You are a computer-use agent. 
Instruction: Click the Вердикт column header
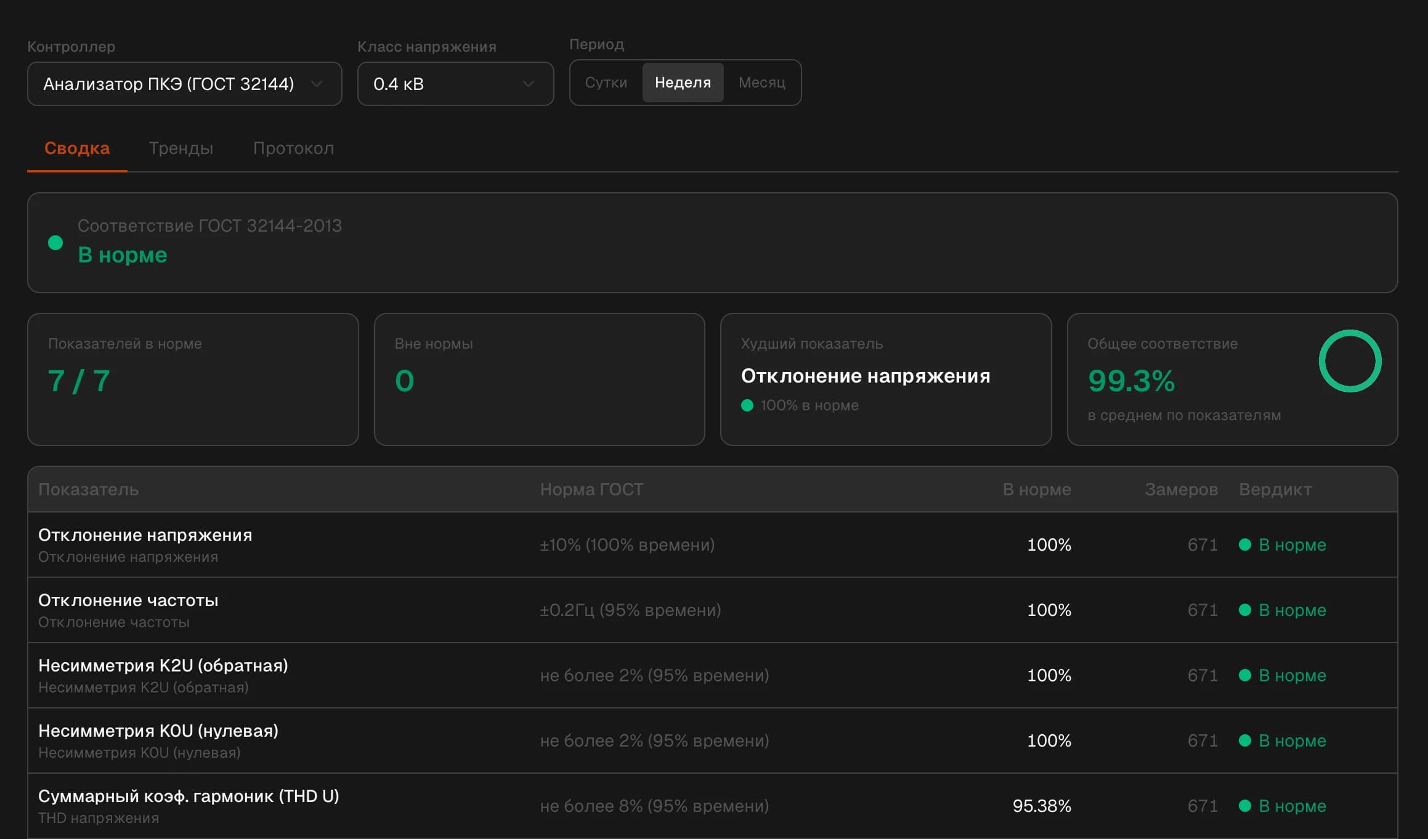pyautogui.click(x=1275, y=490)
